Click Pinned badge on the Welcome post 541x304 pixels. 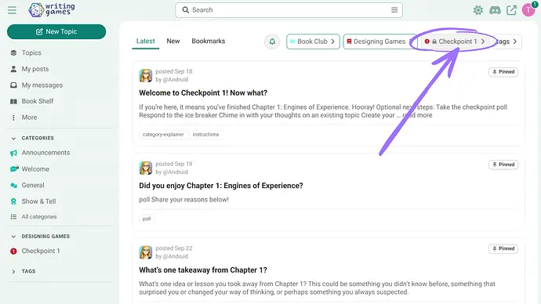tap(503, 72)
